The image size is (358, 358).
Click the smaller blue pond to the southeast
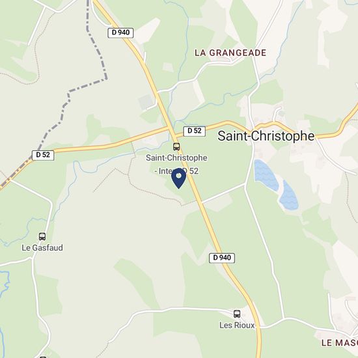tap(289, 196)
